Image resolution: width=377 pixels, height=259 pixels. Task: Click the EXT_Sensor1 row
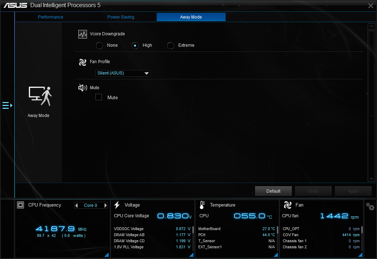(237, 247)
